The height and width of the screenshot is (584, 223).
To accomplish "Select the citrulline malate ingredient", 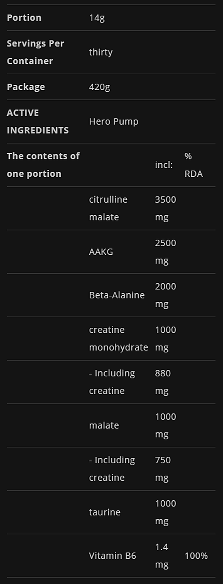I will point(108,208).
